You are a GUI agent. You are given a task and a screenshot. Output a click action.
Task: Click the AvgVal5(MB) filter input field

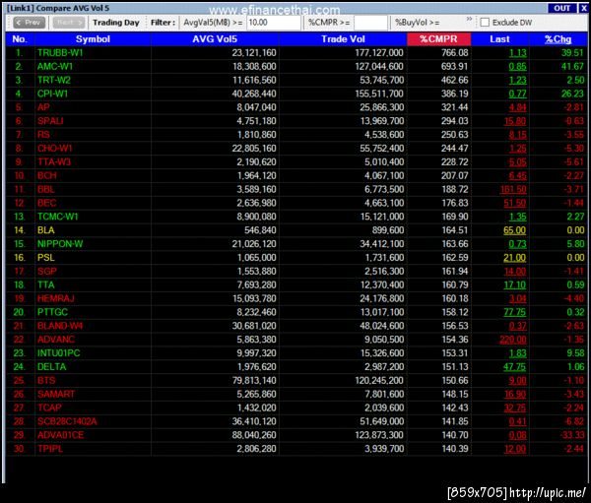pyautogui.click(x=274, y=23)
